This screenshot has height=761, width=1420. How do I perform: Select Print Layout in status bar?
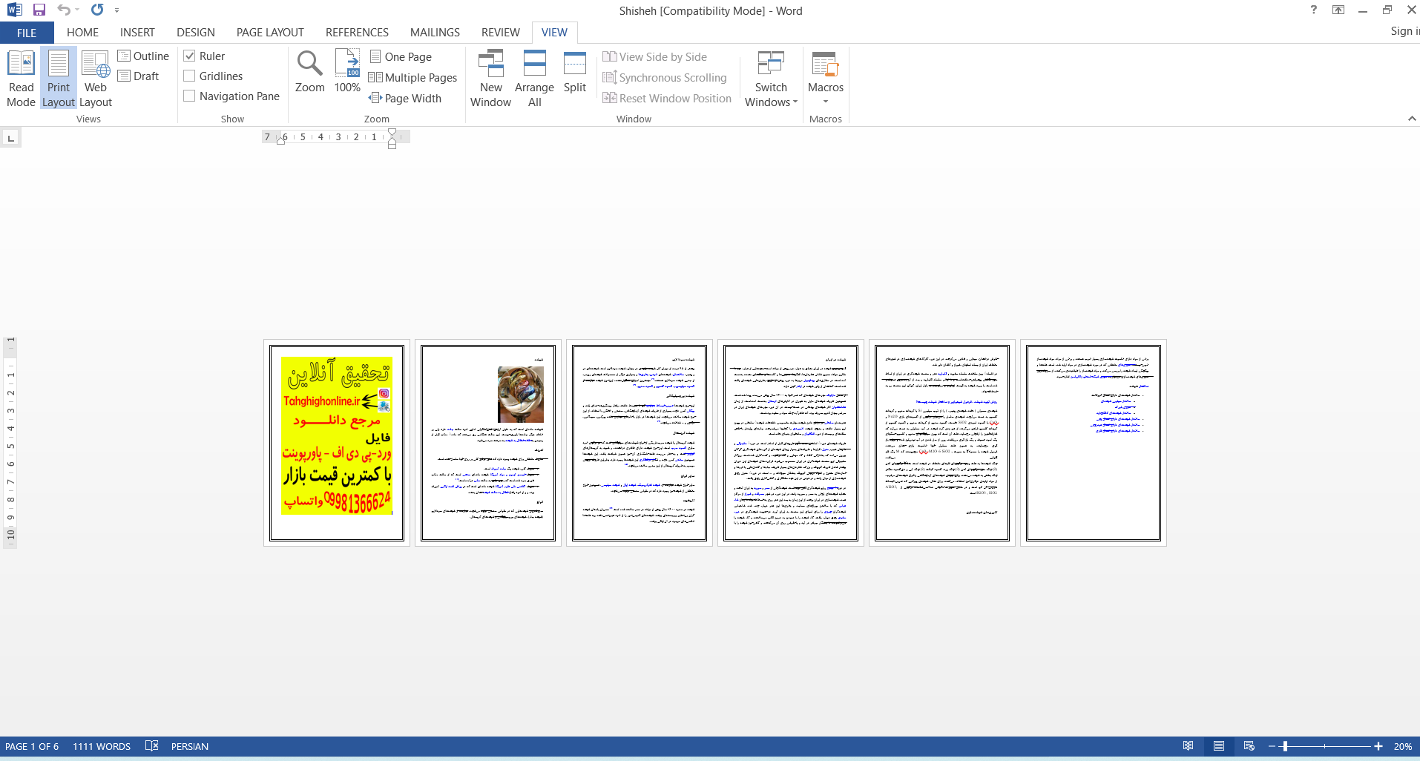(1219, 745)
